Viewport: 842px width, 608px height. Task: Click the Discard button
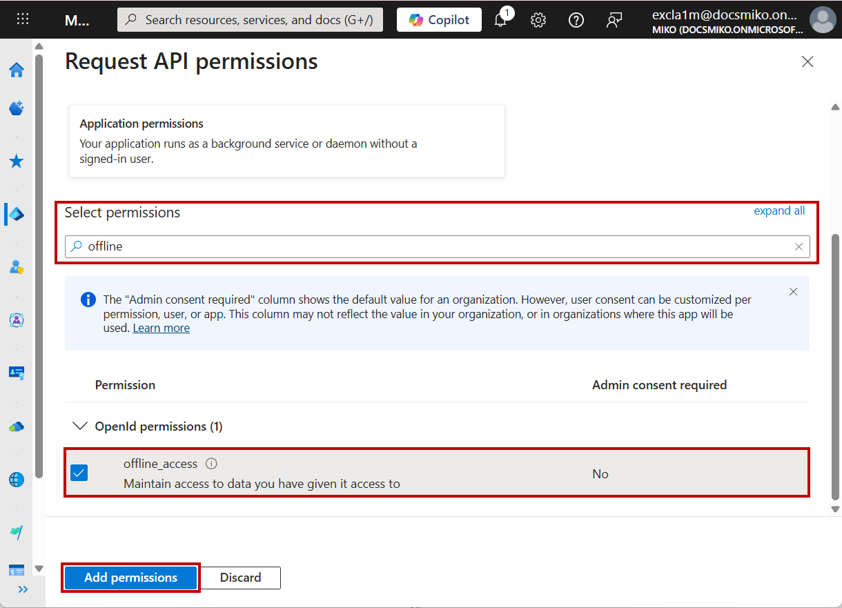click(240, 578)
